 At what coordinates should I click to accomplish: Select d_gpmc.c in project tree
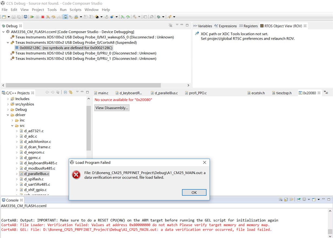tap(32, 158)
